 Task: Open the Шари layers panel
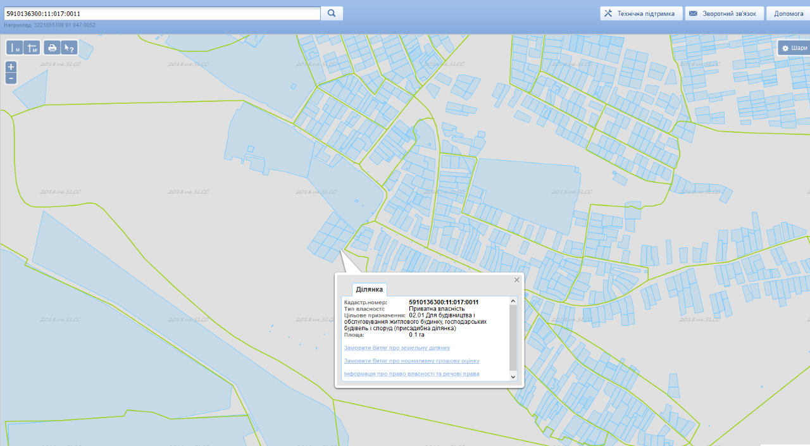[x=794, y=48]
